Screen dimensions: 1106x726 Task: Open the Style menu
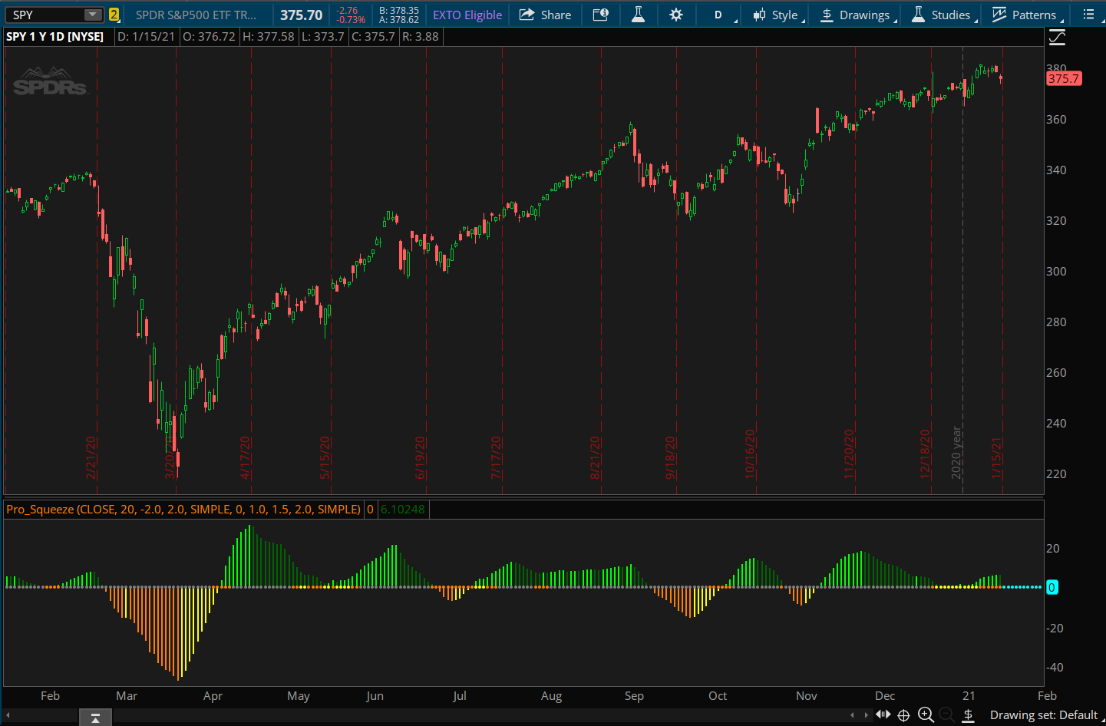pos(777,15)
